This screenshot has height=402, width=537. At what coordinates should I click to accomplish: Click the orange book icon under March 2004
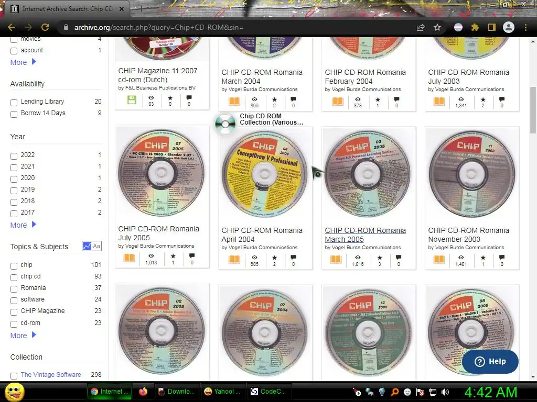234,102
